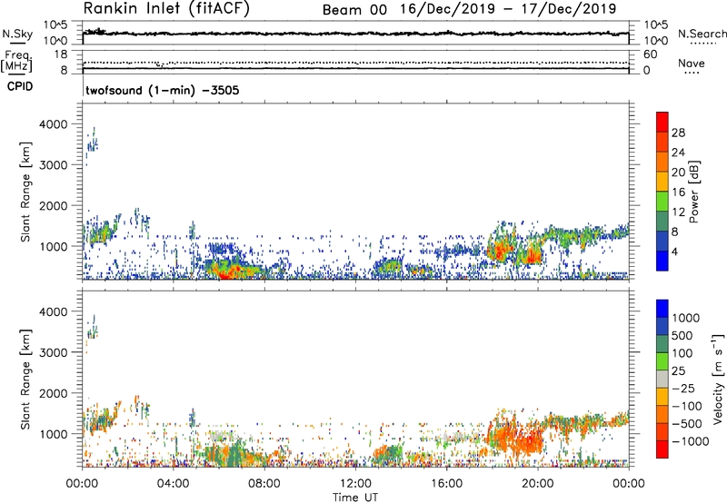The width and height of the screenshot is (727, 503).
Task: Click the '4000' tick on the power panel
Action: coord(55,124)
